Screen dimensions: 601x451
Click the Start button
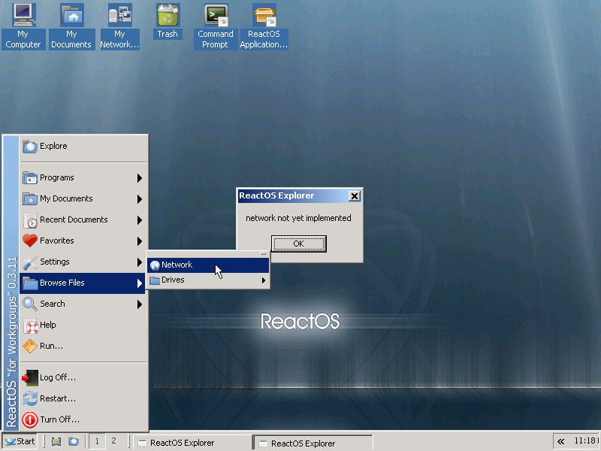[x=20, y=441]
